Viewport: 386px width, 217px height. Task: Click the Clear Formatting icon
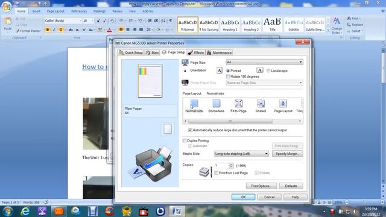coord(112,21)
